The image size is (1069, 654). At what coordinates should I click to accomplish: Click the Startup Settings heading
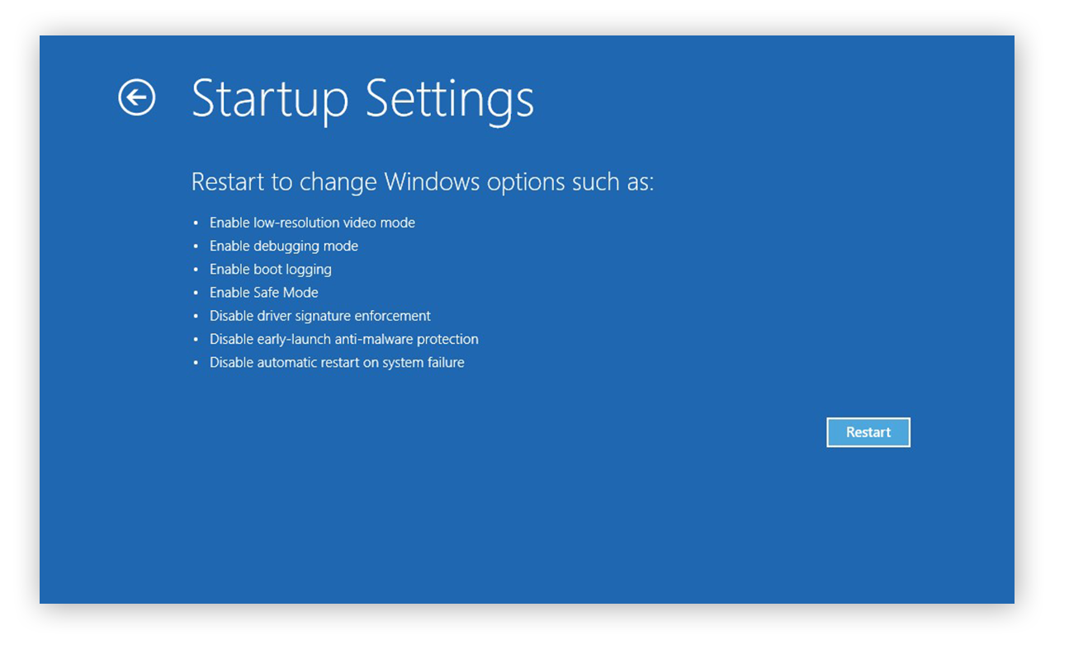362,100
